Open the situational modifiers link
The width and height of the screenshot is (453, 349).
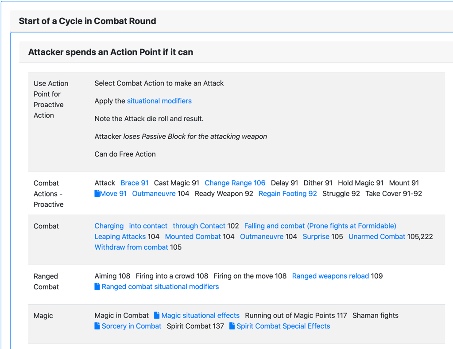159,101
